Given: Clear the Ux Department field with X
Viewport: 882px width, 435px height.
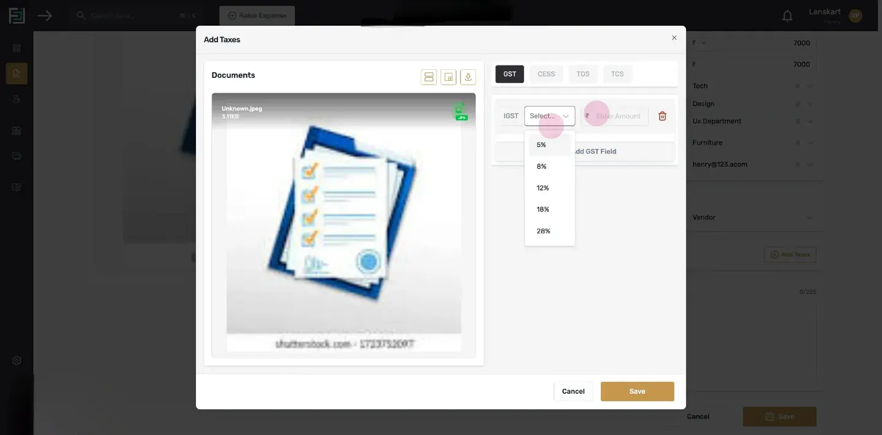Looking at the screenshot, I should click(x=797, y=121).
